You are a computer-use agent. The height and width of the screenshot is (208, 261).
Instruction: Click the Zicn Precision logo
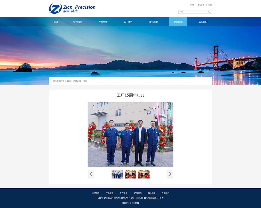[72, 8]
